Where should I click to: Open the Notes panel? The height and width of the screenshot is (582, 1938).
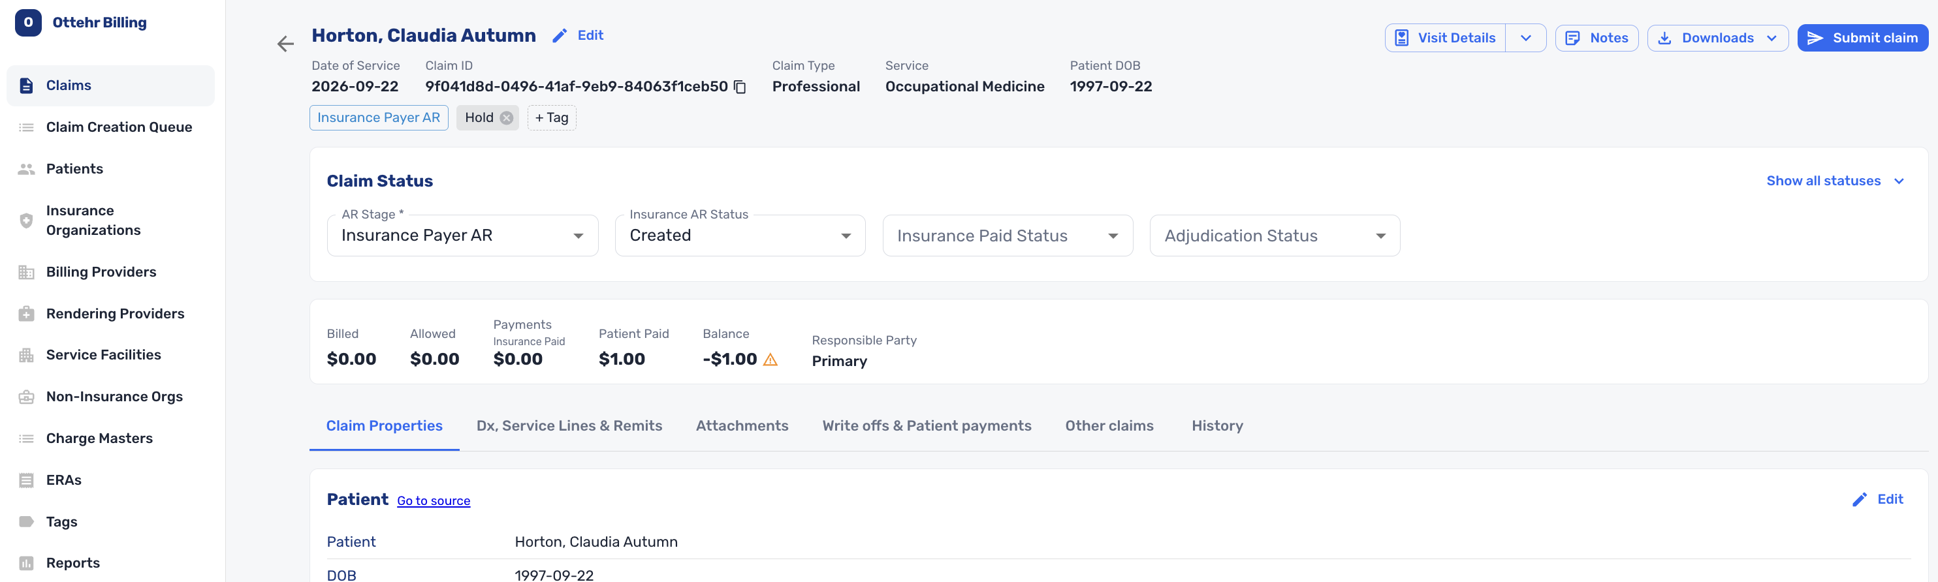pos(1596,38)
